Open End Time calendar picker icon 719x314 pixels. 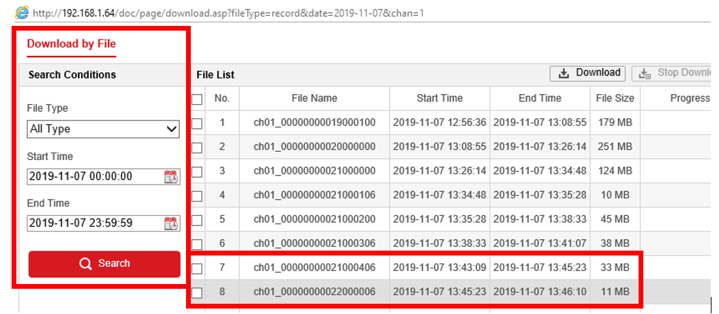click(171, 223)
